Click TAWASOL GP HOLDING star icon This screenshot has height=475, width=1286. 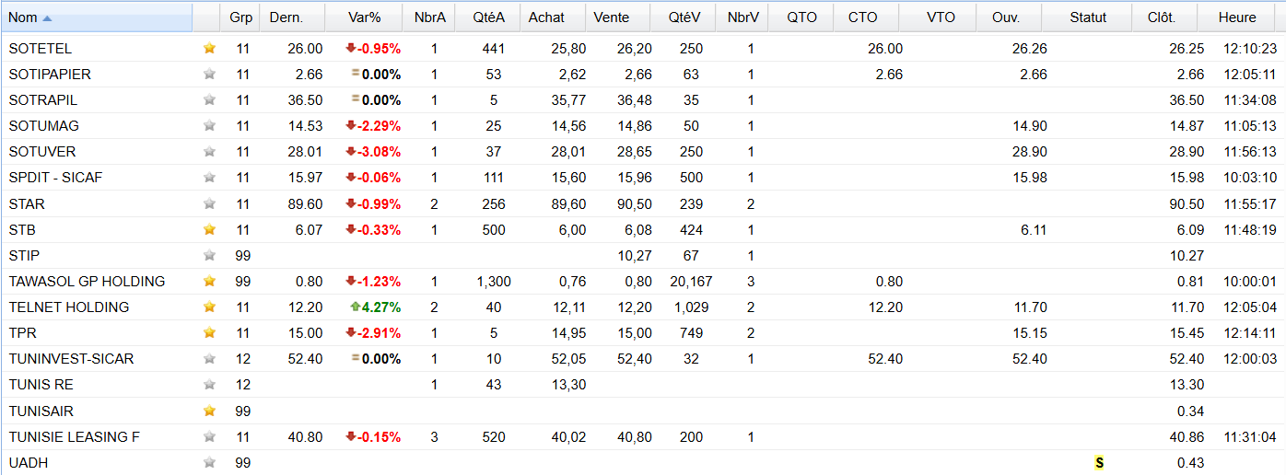(x=209, y=281)
